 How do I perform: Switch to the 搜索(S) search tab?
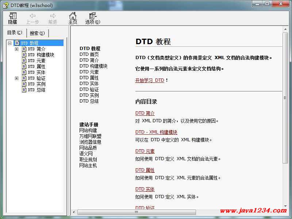pos(38,33)
